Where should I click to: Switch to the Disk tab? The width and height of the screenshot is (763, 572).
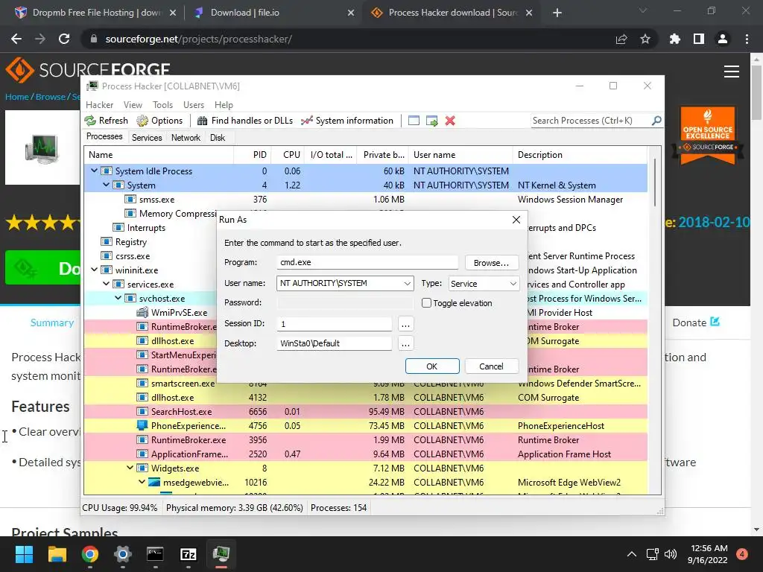pyautogui.click(x=218, y=138)
